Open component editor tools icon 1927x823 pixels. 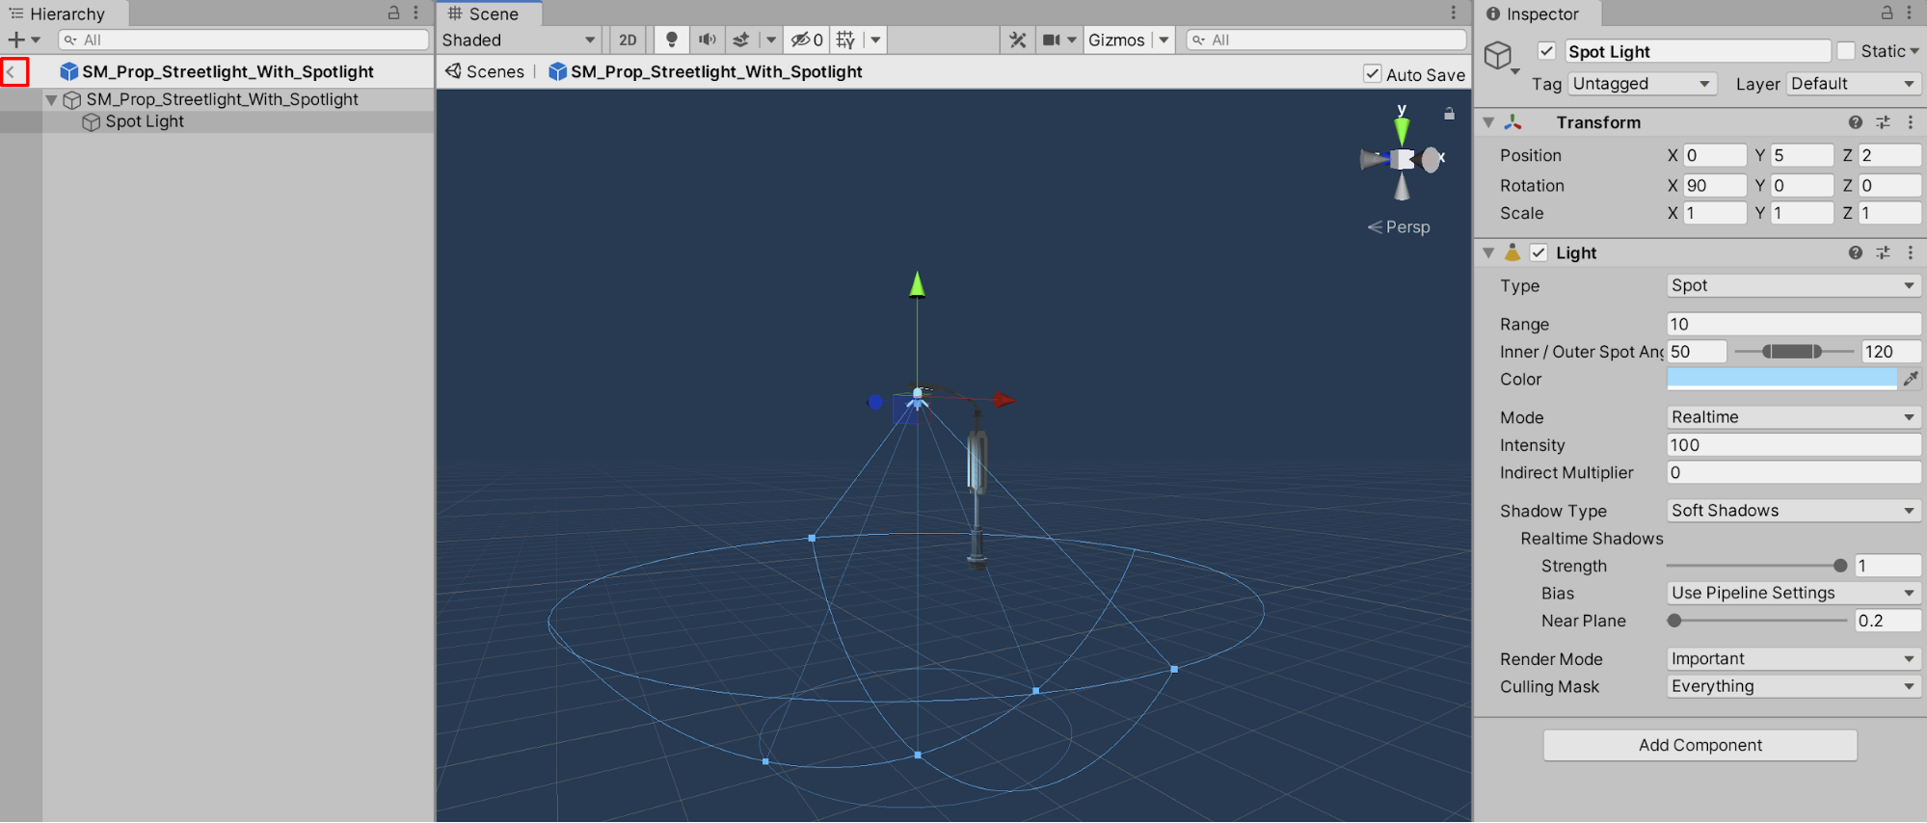[1017, 40]
